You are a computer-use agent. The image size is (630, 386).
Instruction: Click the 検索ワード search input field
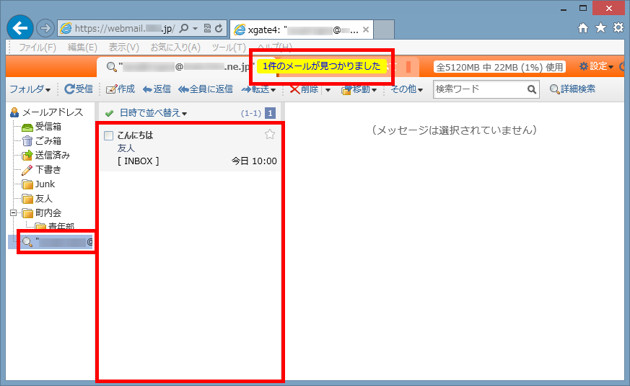[479, 89]
